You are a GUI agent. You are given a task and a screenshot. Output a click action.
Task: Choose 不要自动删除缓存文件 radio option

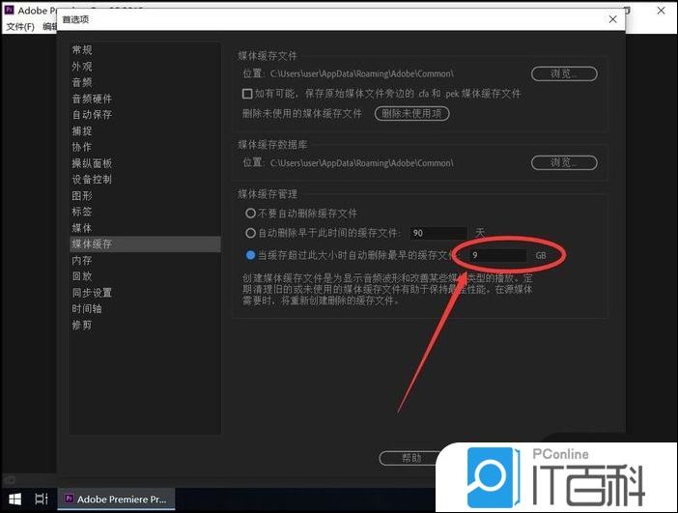tap(250, 214)
